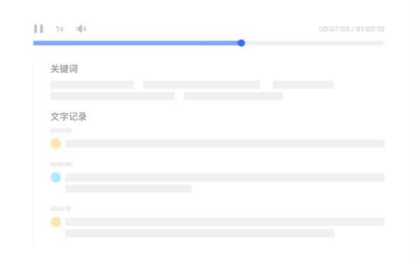The width and height of the screenshot is (418, 261).
Task: Click the third keyword tag in top row
Action: (x=303, y=84)
